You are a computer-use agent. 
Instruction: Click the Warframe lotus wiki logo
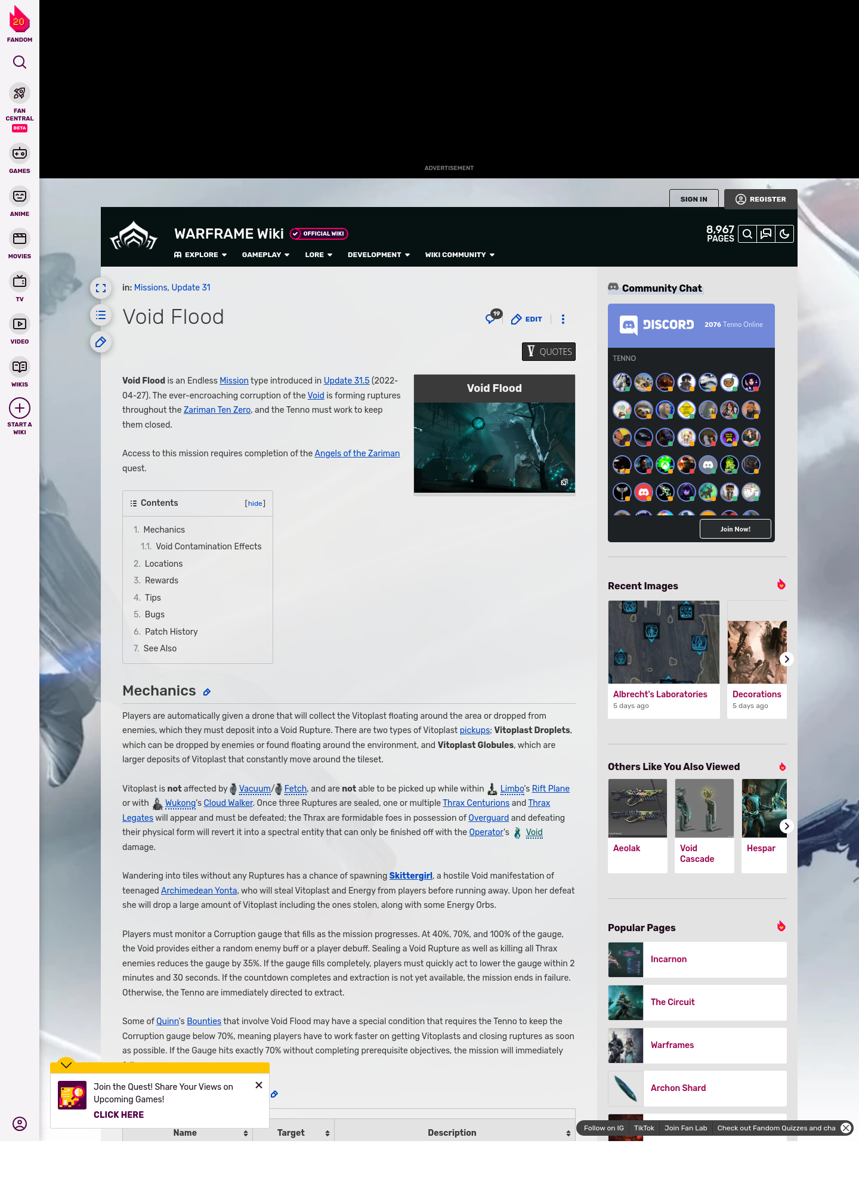[x=134, y=236]
